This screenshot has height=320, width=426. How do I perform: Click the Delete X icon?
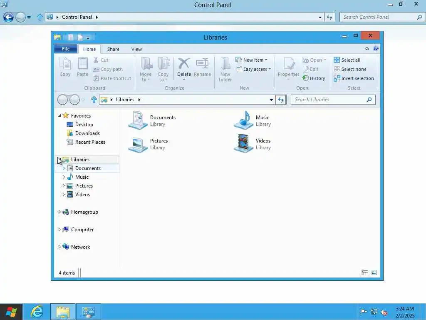[x=184, y=64]
